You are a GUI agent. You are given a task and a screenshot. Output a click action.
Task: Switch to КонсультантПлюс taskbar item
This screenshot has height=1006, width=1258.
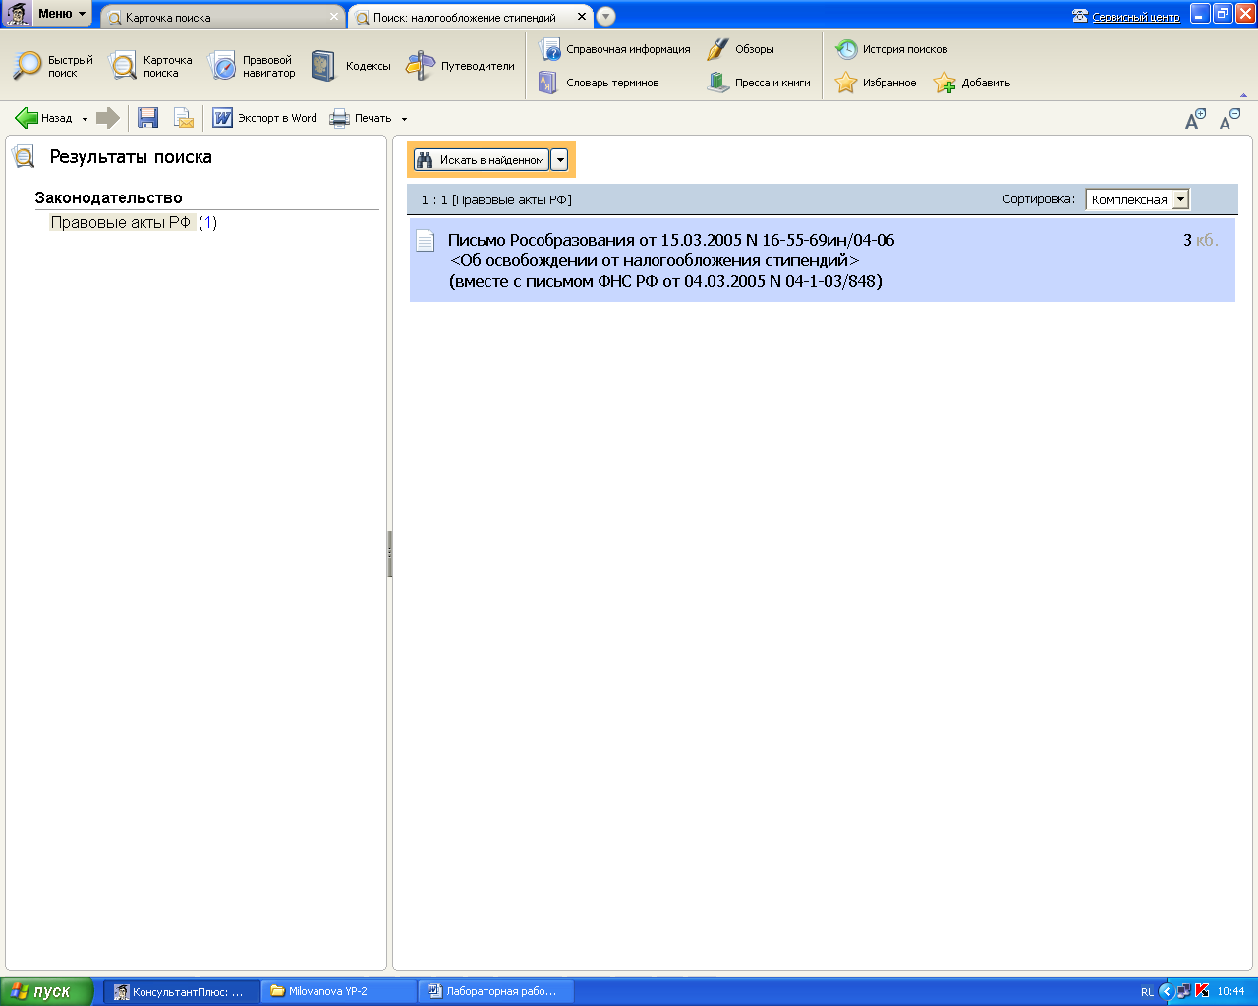pos(182,991)
